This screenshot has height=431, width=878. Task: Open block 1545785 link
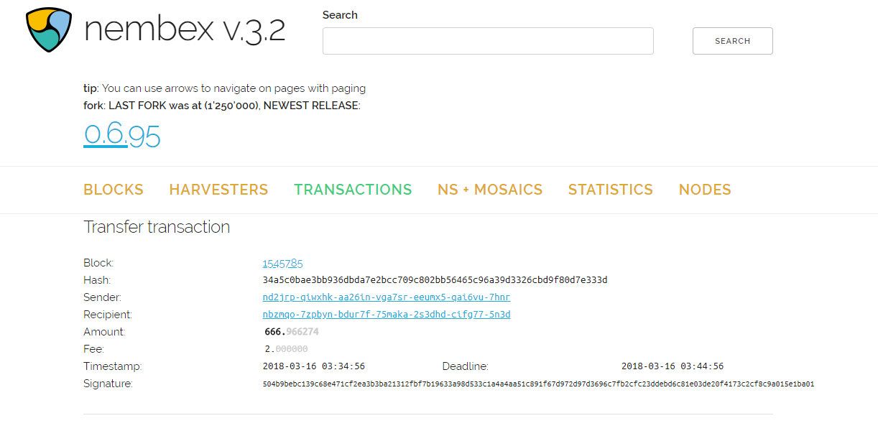pyautogui.click(x=282, y=263)
